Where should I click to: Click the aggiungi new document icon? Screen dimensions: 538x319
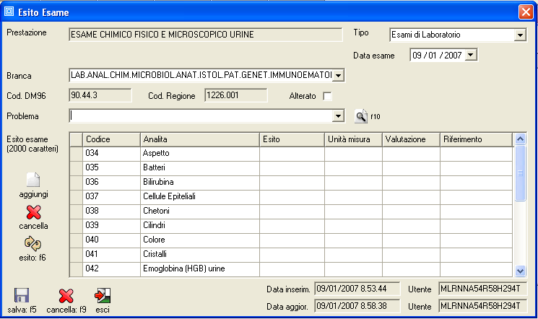coord(33,180)
